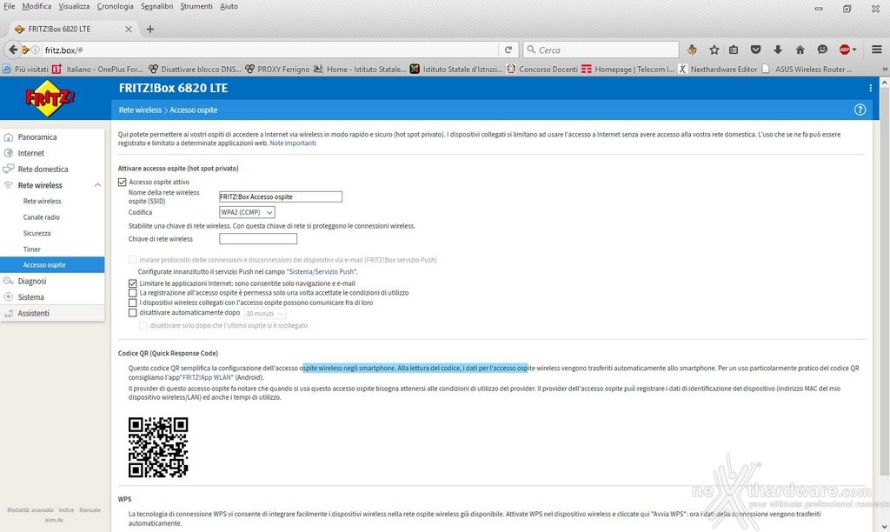Bookmark this page with the star icon
This screenshot has height=532, width=890.
click(x=714, y=50)
